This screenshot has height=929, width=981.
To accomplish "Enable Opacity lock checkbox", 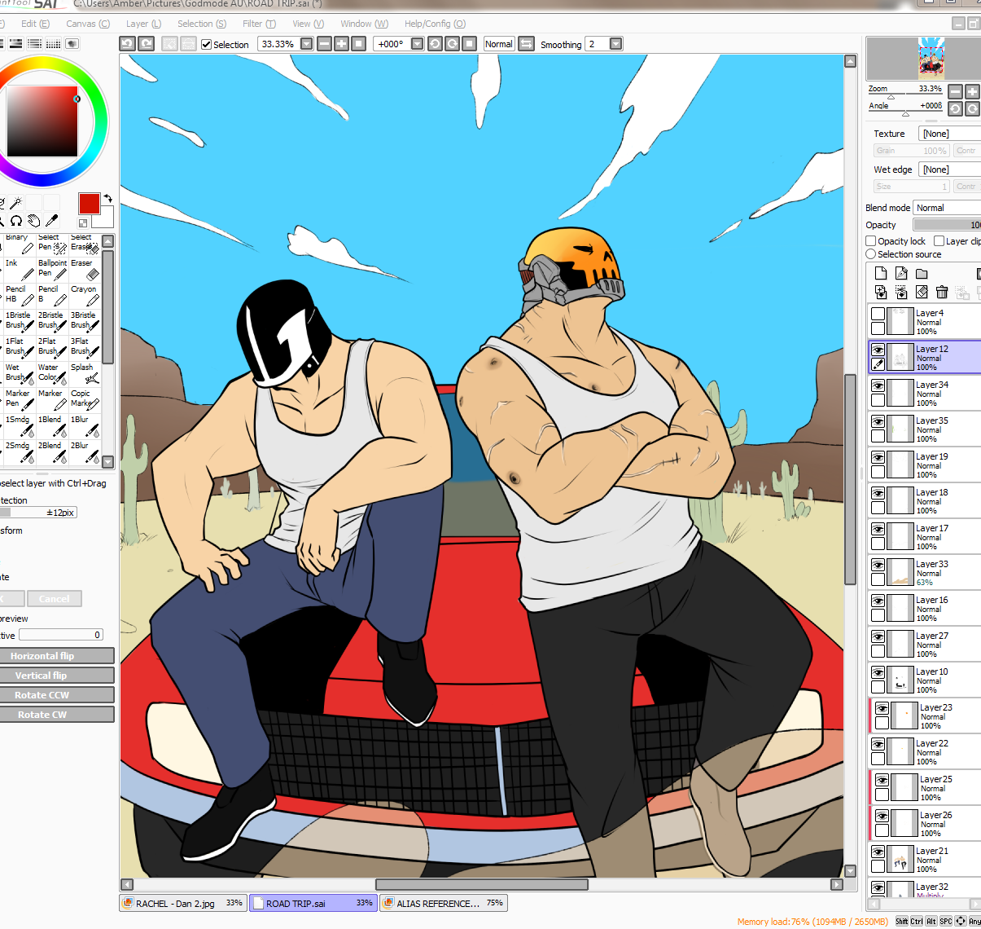I will tap(871, 241).
